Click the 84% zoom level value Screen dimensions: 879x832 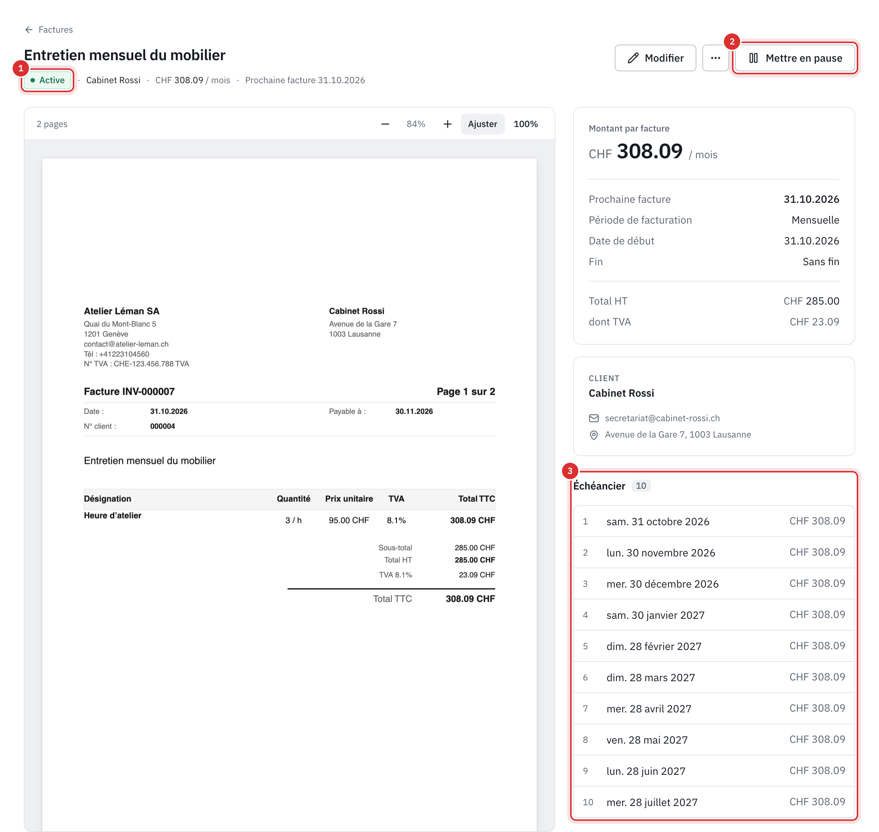[416, 124]
